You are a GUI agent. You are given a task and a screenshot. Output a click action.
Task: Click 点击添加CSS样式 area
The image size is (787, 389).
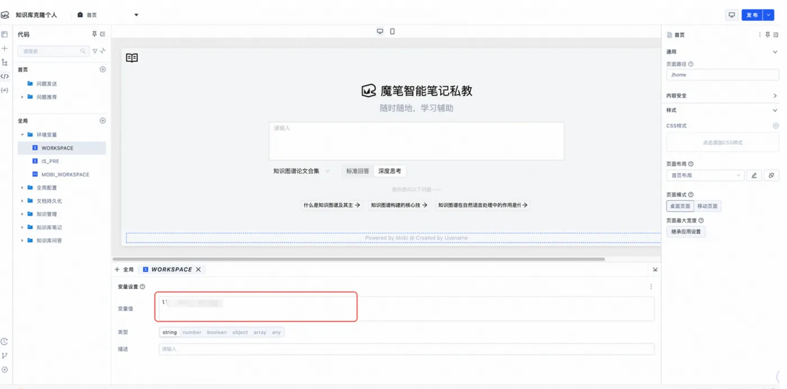click(722, 143)
